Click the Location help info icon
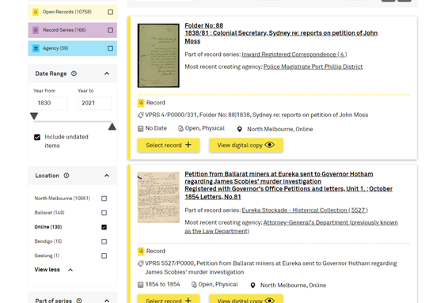 click(66, 176)
